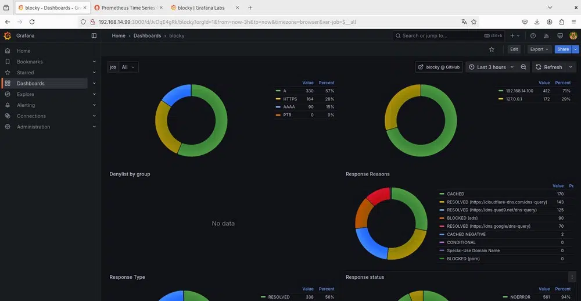Click the Edit dashboard button
Image resolution: width=581 pixels, height=301 pixels.
pyautogui.click(x=514, y=49)
